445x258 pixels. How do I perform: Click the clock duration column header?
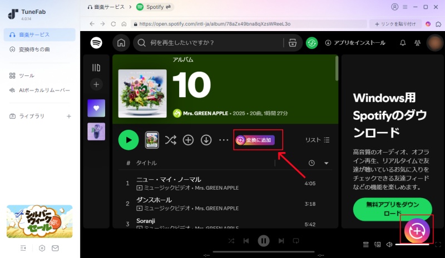tap(311, 163)
